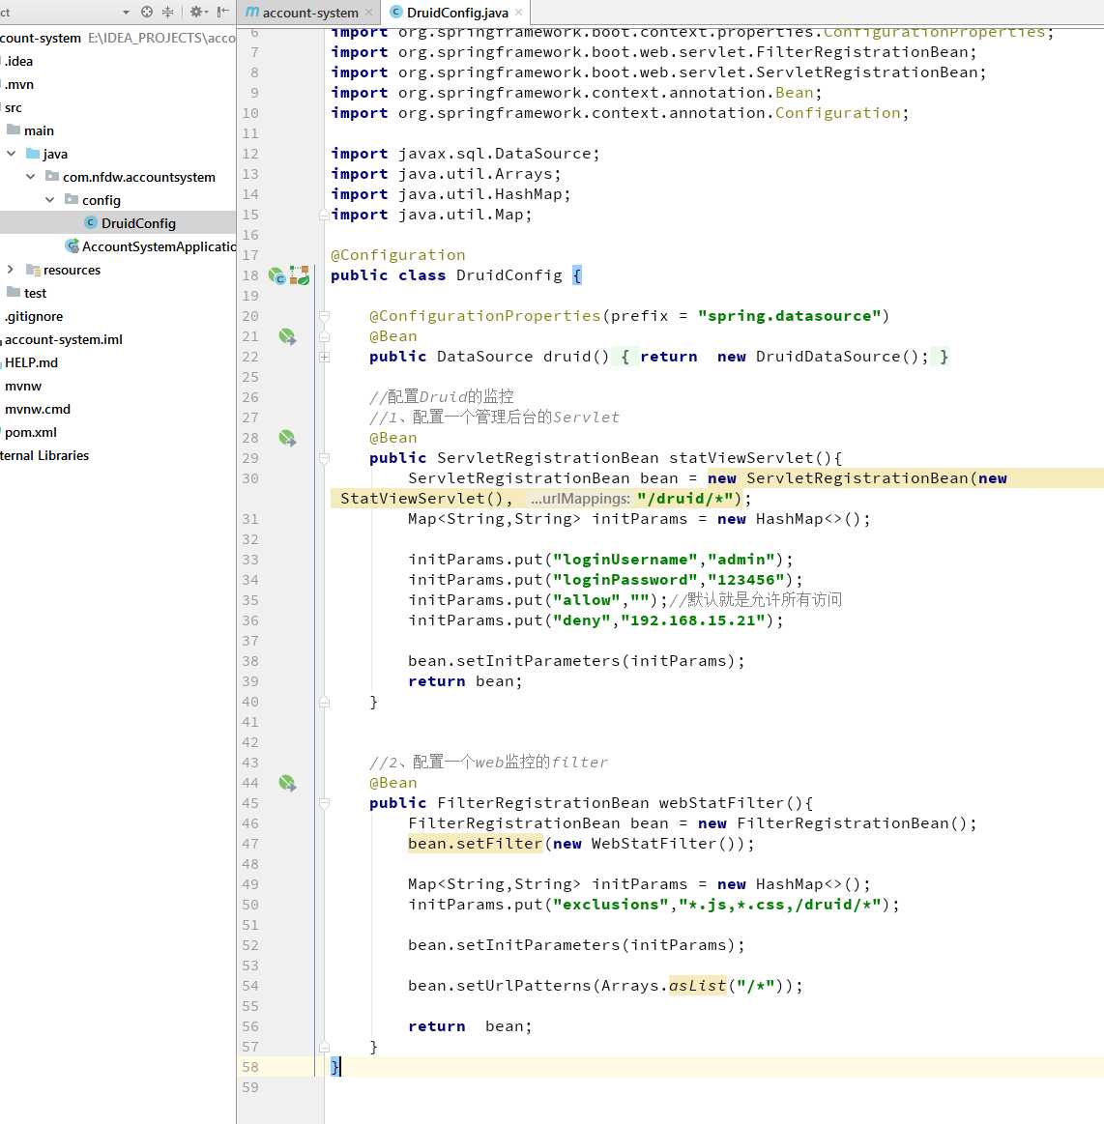Image resolution: width=1104 pixels, height=1124 pixels.
Task: Click the fold end marker at line 40
Action: tap(324, 703)
